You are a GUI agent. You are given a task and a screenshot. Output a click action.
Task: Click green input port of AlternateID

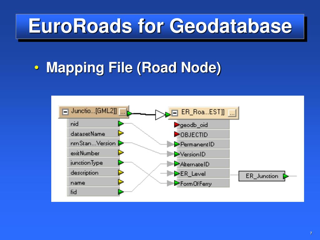[x=177, y=164]
